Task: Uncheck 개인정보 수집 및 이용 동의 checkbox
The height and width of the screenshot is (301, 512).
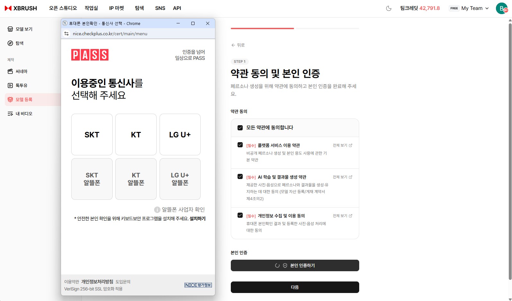Action: click(240, 215)
